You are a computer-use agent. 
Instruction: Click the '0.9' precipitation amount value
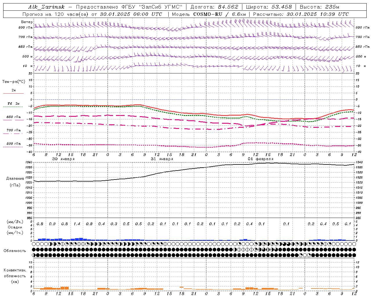click(x=52, y=224)
